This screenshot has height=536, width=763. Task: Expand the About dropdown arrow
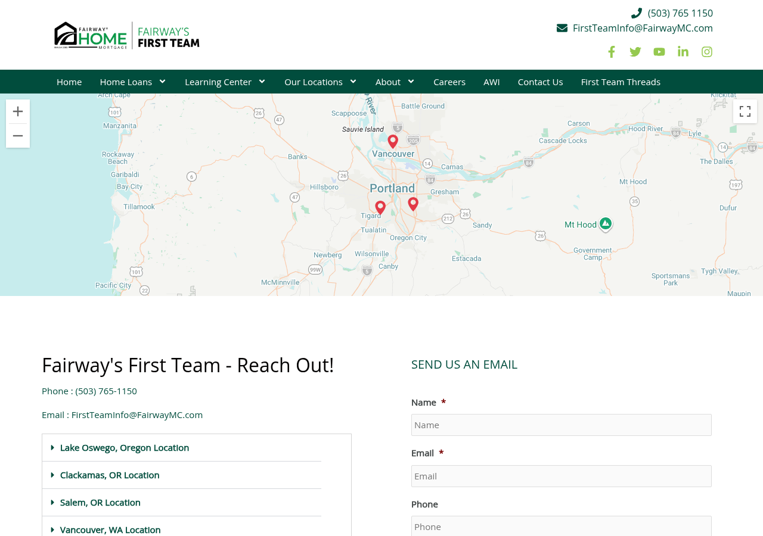(411, 81)
